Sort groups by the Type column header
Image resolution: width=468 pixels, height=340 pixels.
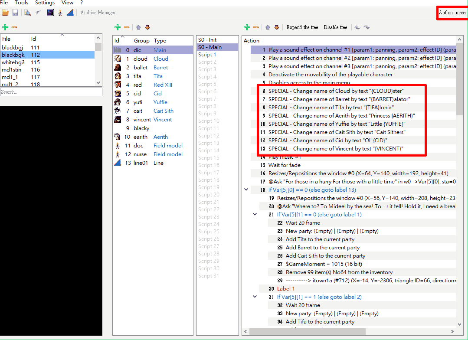(173, 41)
